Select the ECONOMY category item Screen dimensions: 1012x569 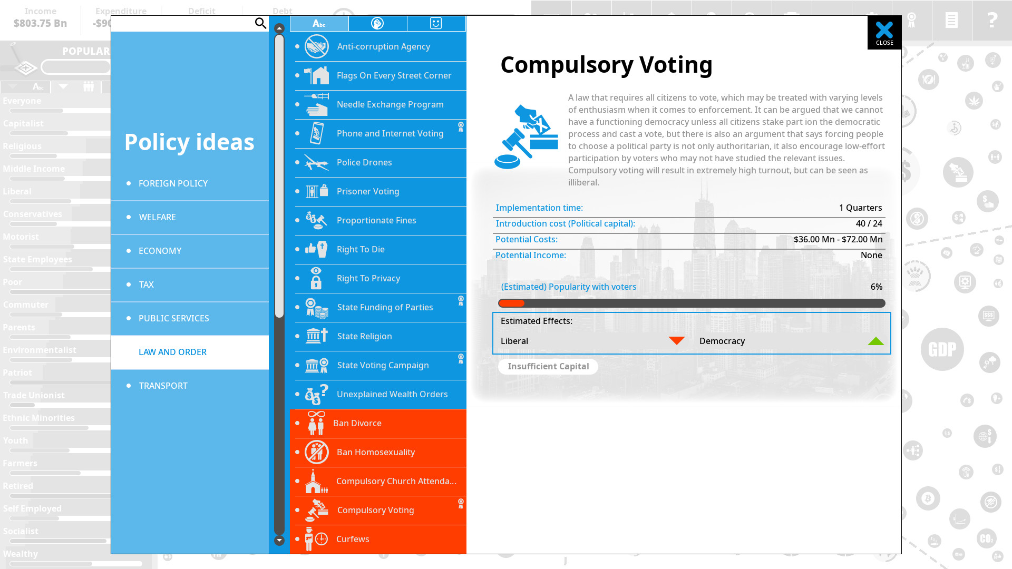click(159, 250)
